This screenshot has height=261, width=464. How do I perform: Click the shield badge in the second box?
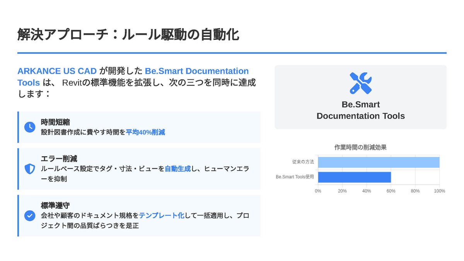[x=29, y=169]
